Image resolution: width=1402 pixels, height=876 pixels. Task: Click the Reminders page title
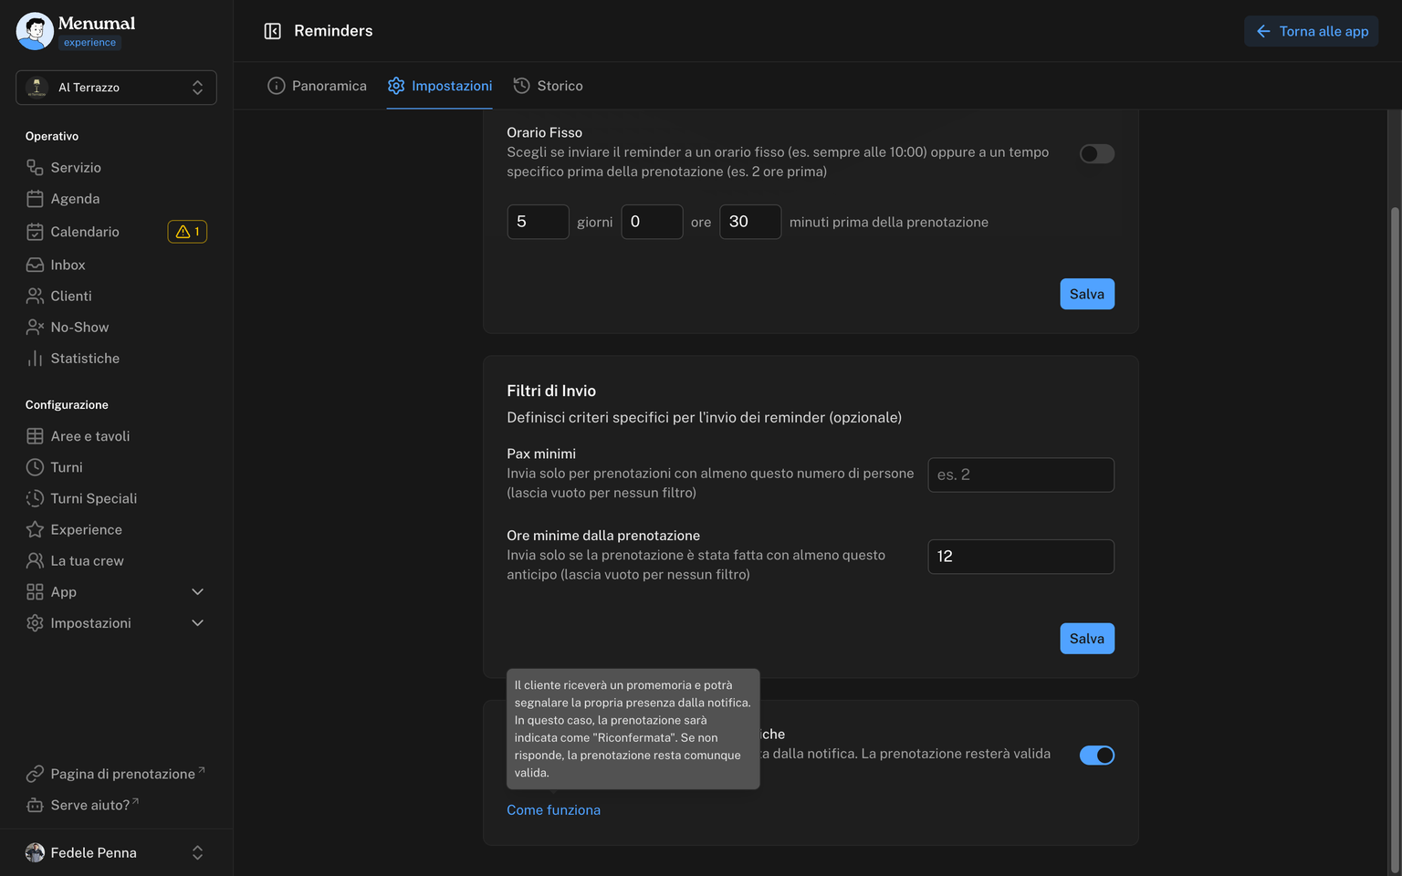point(333,31)
